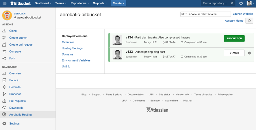Open the Clone action link

click(x=13, y=31)
